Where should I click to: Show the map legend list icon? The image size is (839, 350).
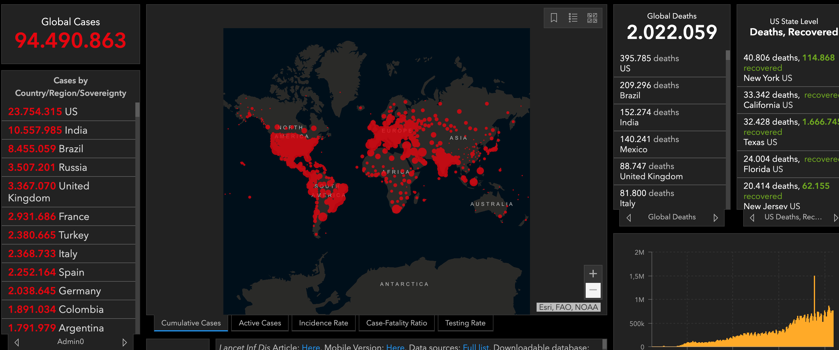(573, 18)
